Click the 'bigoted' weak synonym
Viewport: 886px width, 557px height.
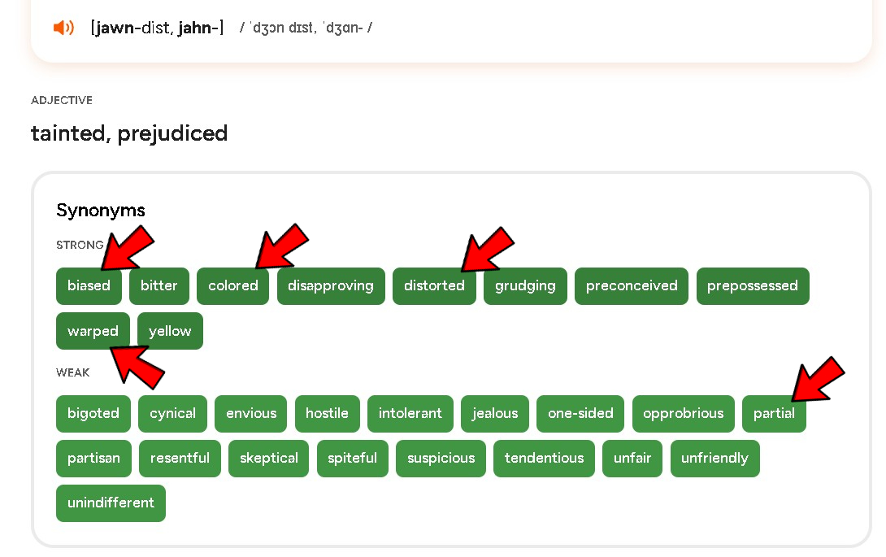pos(93,413)
